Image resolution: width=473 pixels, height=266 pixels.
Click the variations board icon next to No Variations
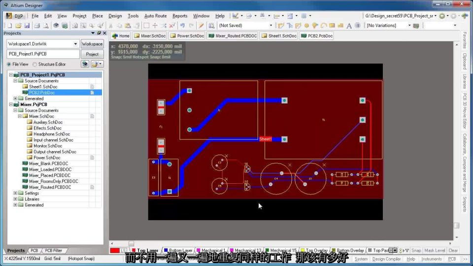(416, 26)
